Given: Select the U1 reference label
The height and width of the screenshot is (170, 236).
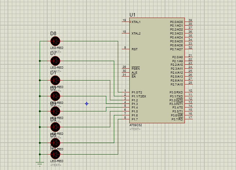Looking at the screenshot, I should pos(133,15).
